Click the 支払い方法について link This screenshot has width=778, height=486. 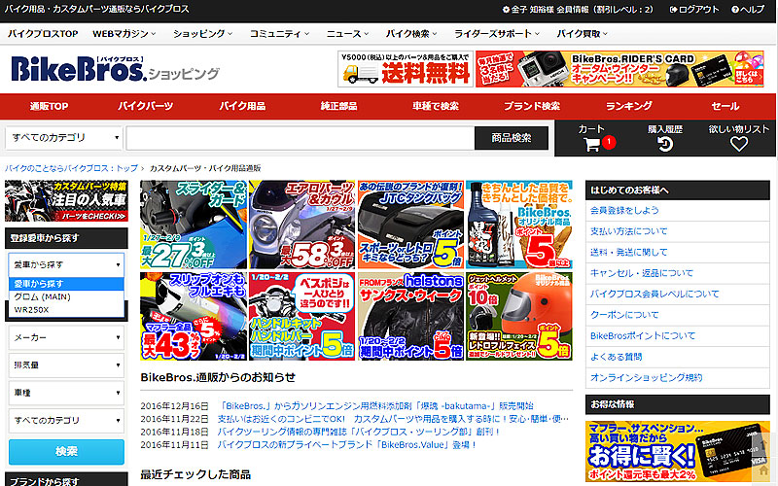click(x=628, y=231)
